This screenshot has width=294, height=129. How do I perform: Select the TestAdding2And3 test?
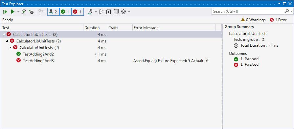click(x=111, y=61)
